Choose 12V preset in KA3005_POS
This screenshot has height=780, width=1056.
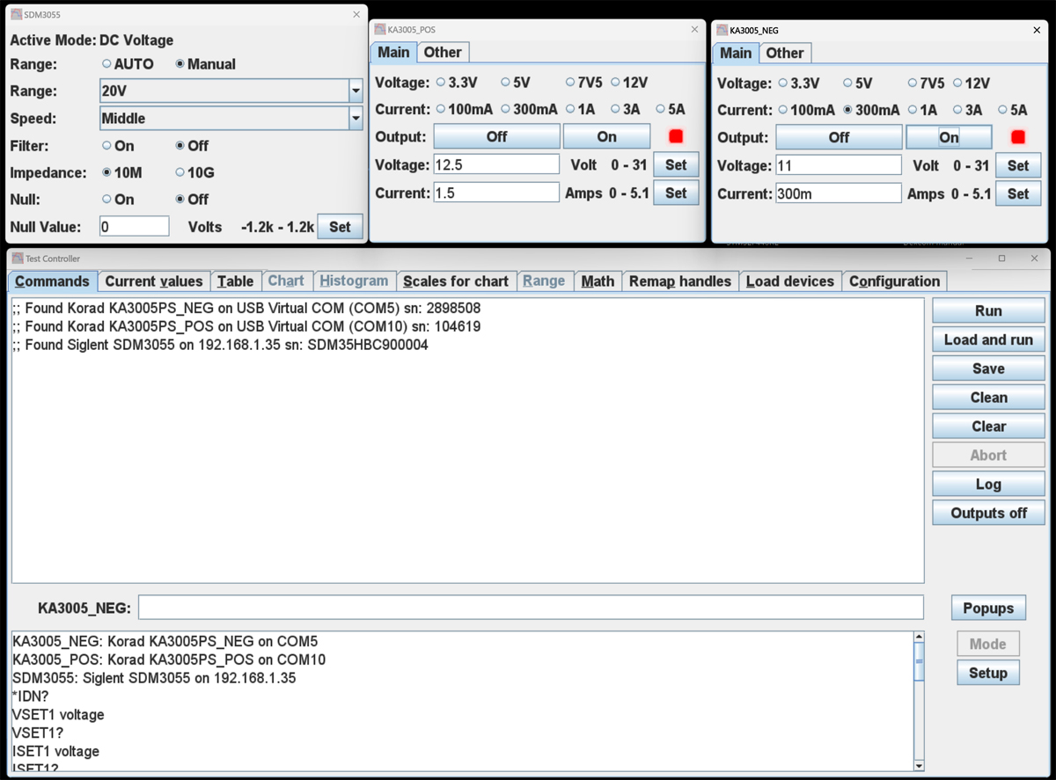coord(629,83)
